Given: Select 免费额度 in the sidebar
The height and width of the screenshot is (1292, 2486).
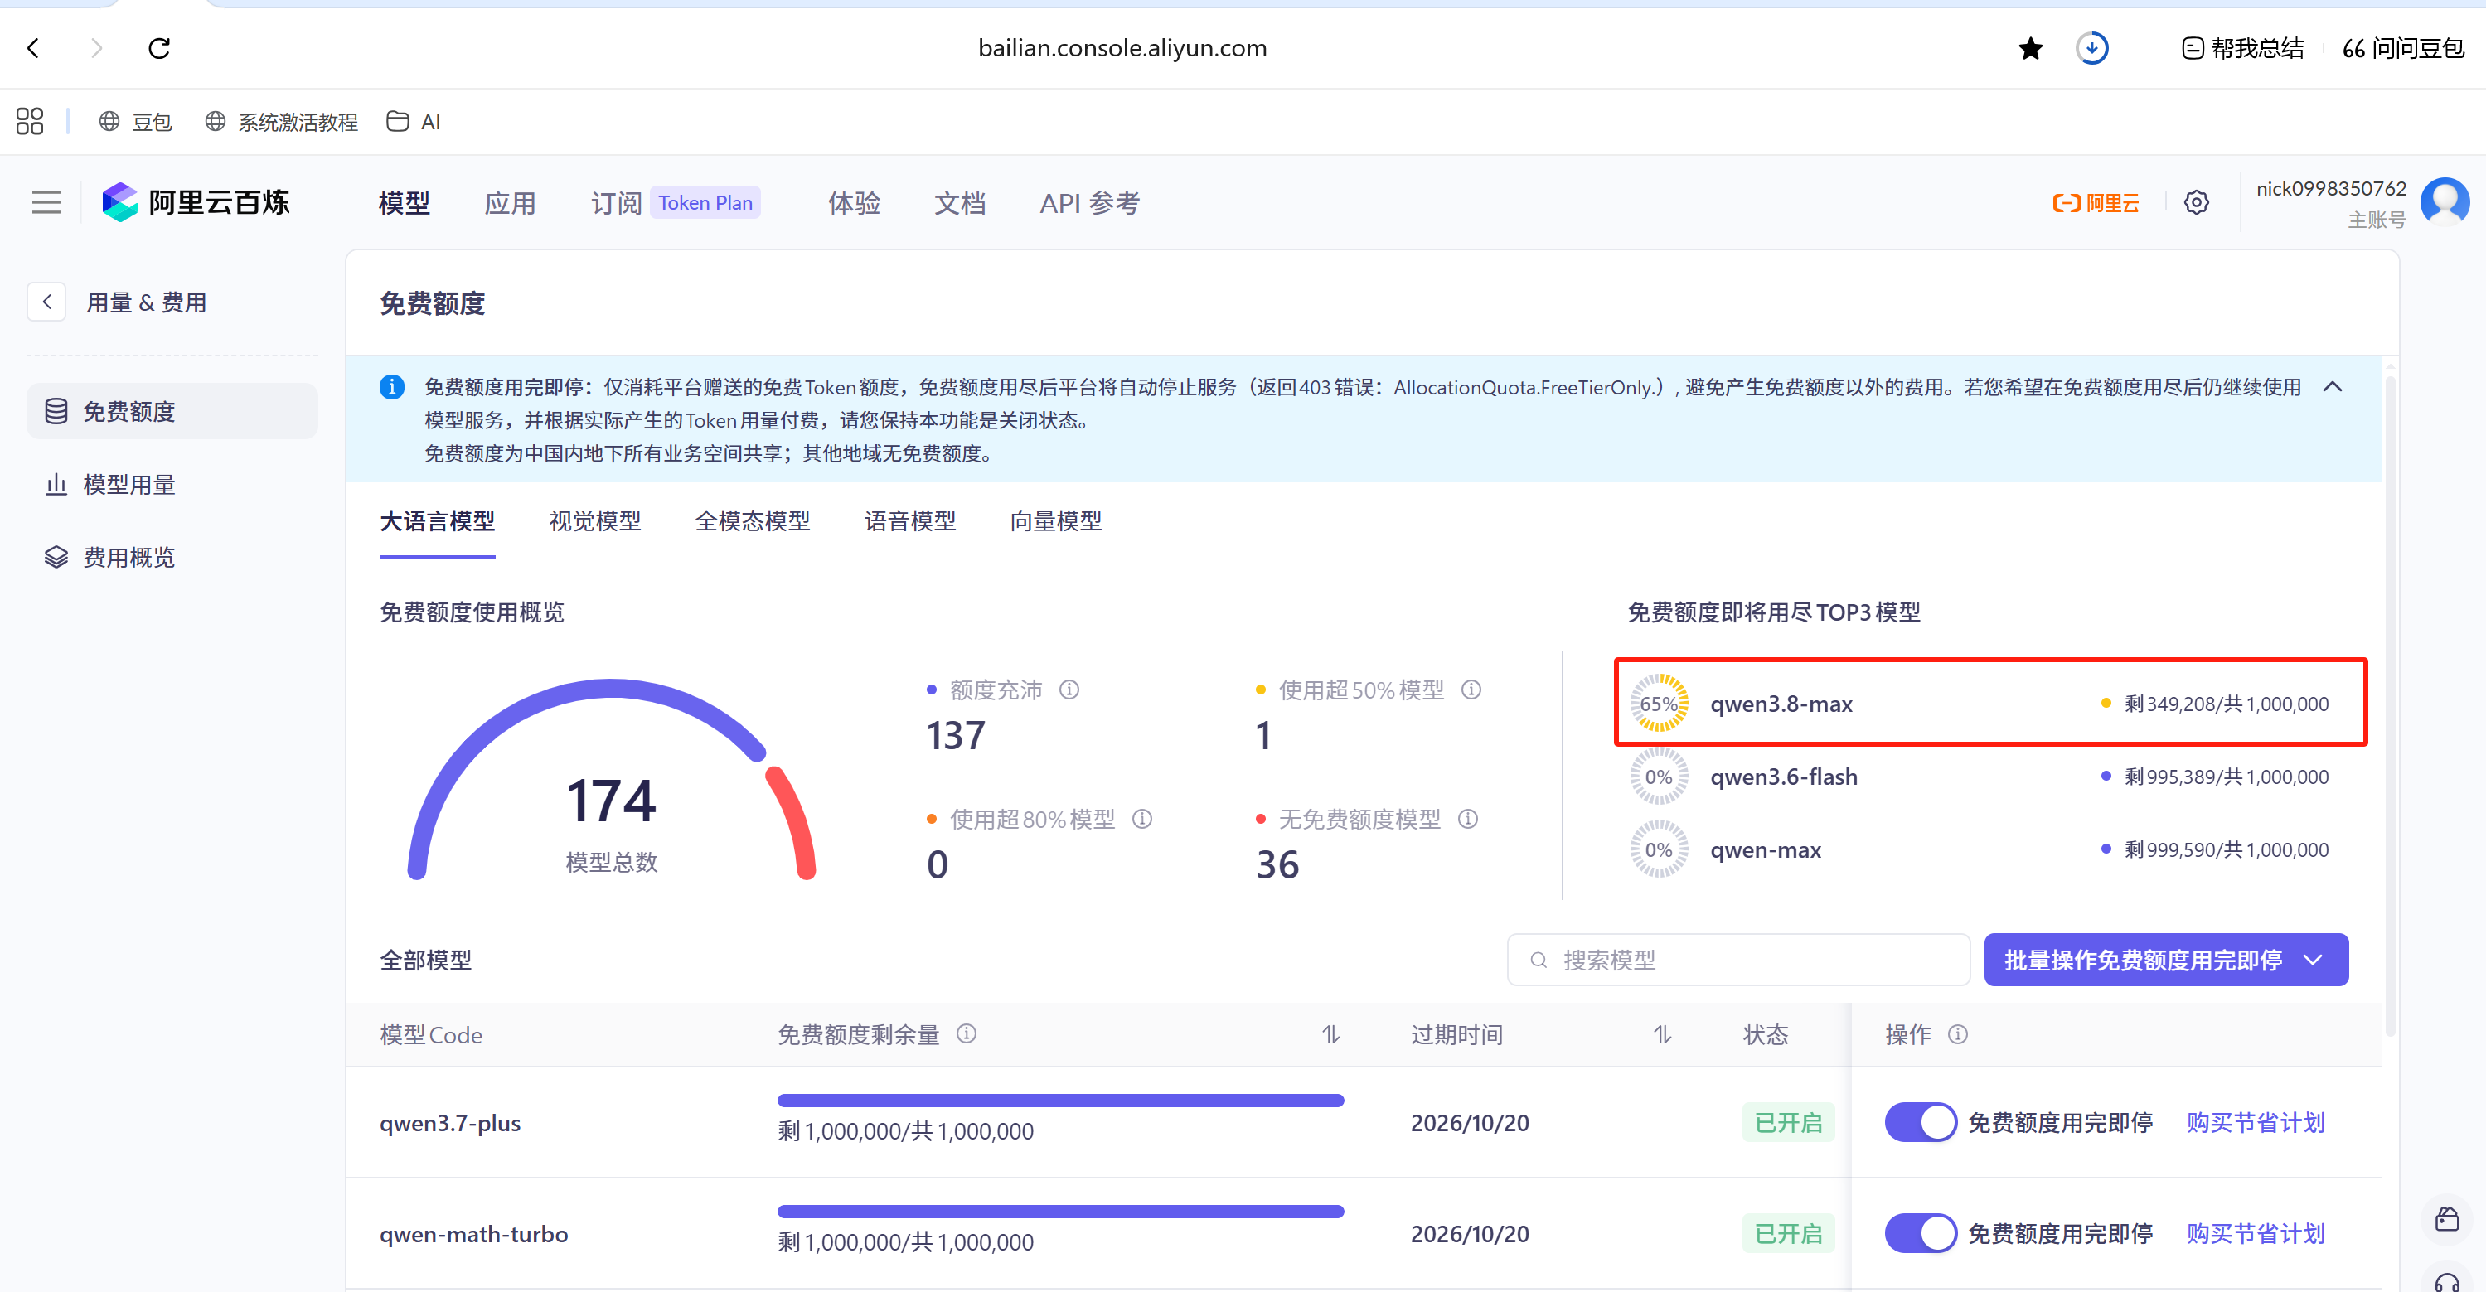Looking at the screenshot, I should pyautogui.click(x=172, y=411).
